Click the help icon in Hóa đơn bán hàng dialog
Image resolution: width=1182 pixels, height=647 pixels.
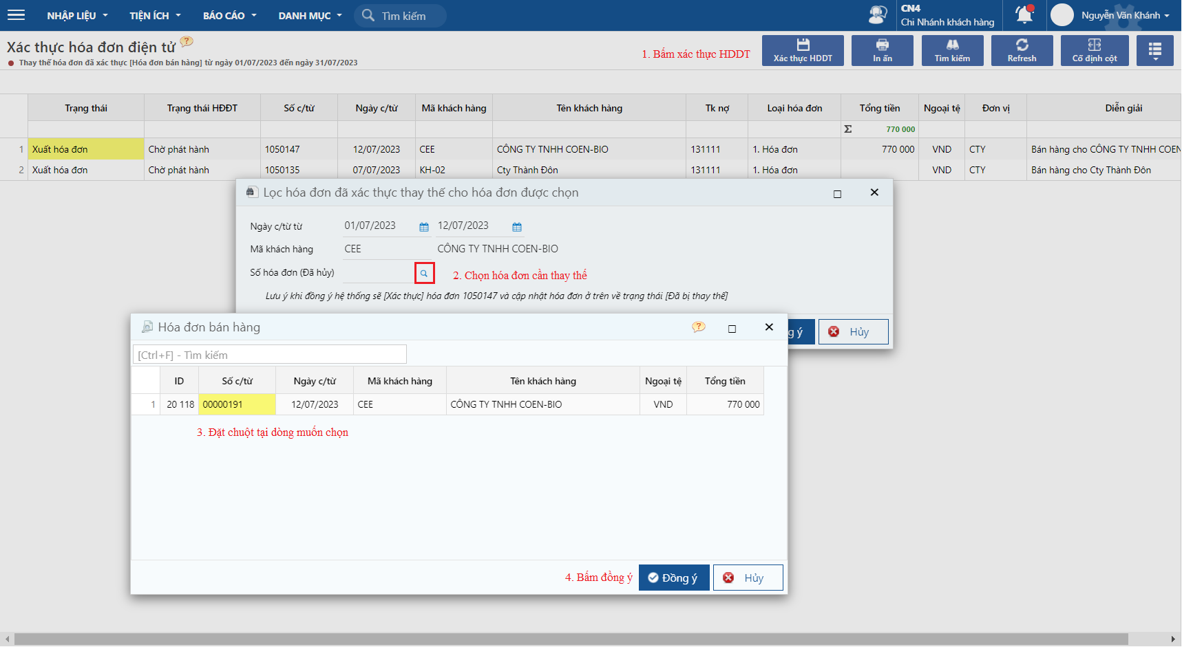click(698, 327)
